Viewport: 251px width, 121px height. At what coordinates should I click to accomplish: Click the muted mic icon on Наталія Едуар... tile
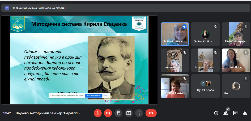click(246, 26)
